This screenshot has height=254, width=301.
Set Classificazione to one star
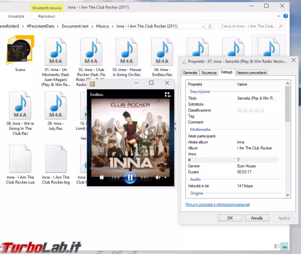(239, 110)
